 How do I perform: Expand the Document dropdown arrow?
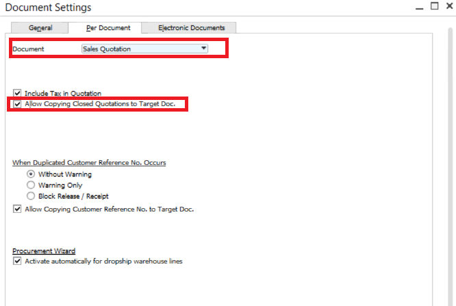203,49
